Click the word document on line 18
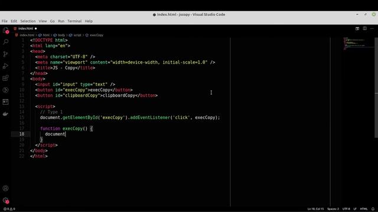The width and height of the screenshot is (378, 212). click(x=55, y=134)
